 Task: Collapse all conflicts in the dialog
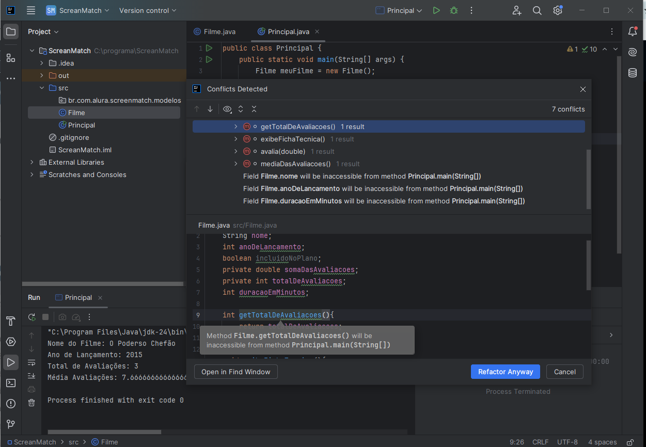point(254,109)
